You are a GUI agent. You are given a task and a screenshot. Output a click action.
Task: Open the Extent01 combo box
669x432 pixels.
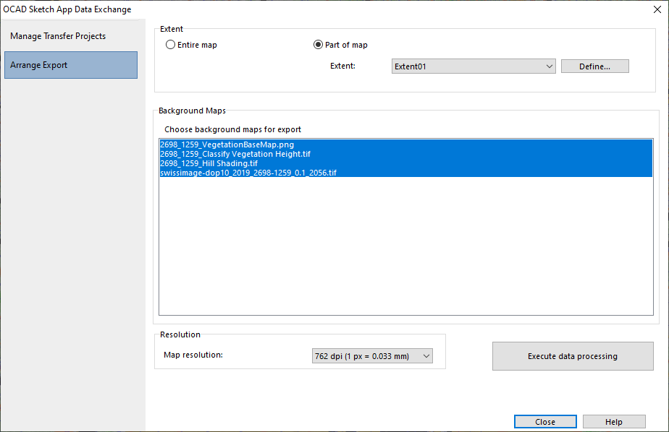(474, 66)
